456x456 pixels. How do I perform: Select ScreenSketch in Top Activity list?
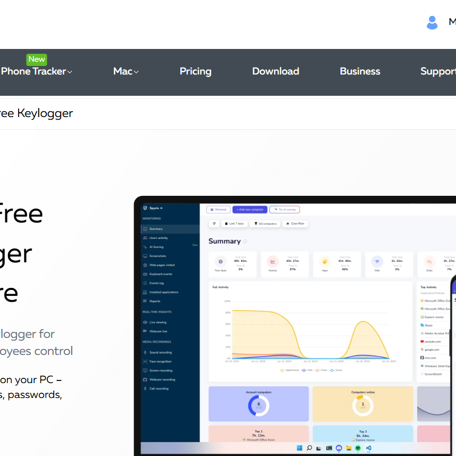[x=432, y=374]
